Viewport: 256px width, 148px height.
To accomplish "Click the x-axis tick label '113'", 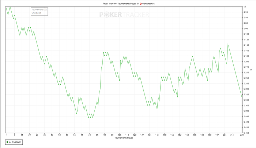I will [127, 135].
